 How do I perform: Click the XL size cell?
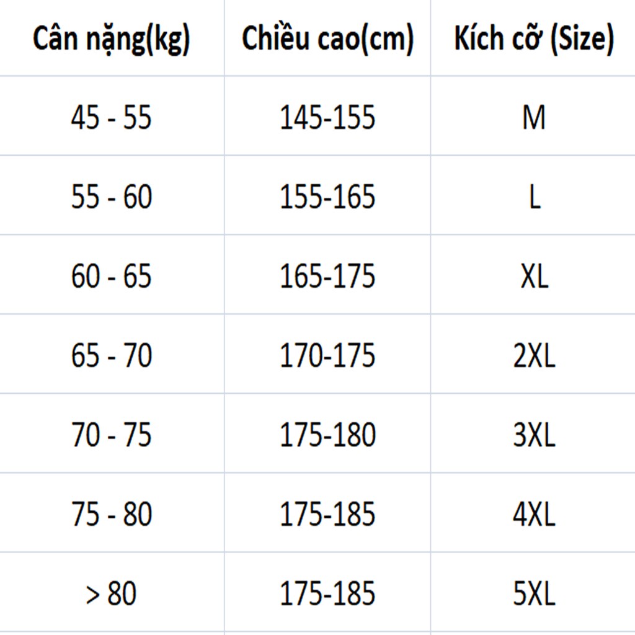tap(533, 275)
